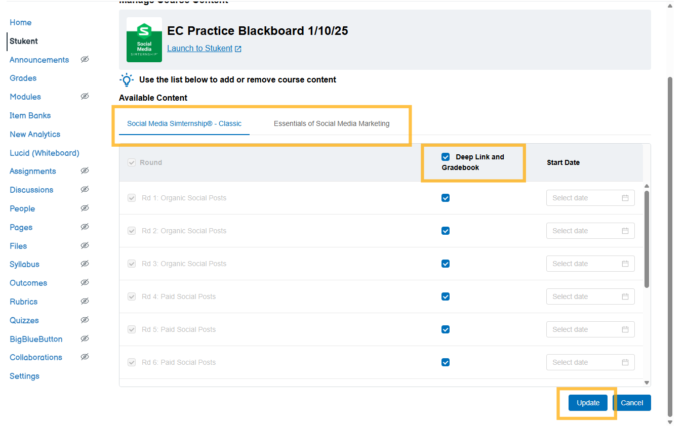Open the Syllabus navigation link
The width and height of the screenshot is (685, 426).
pos(24,264)
